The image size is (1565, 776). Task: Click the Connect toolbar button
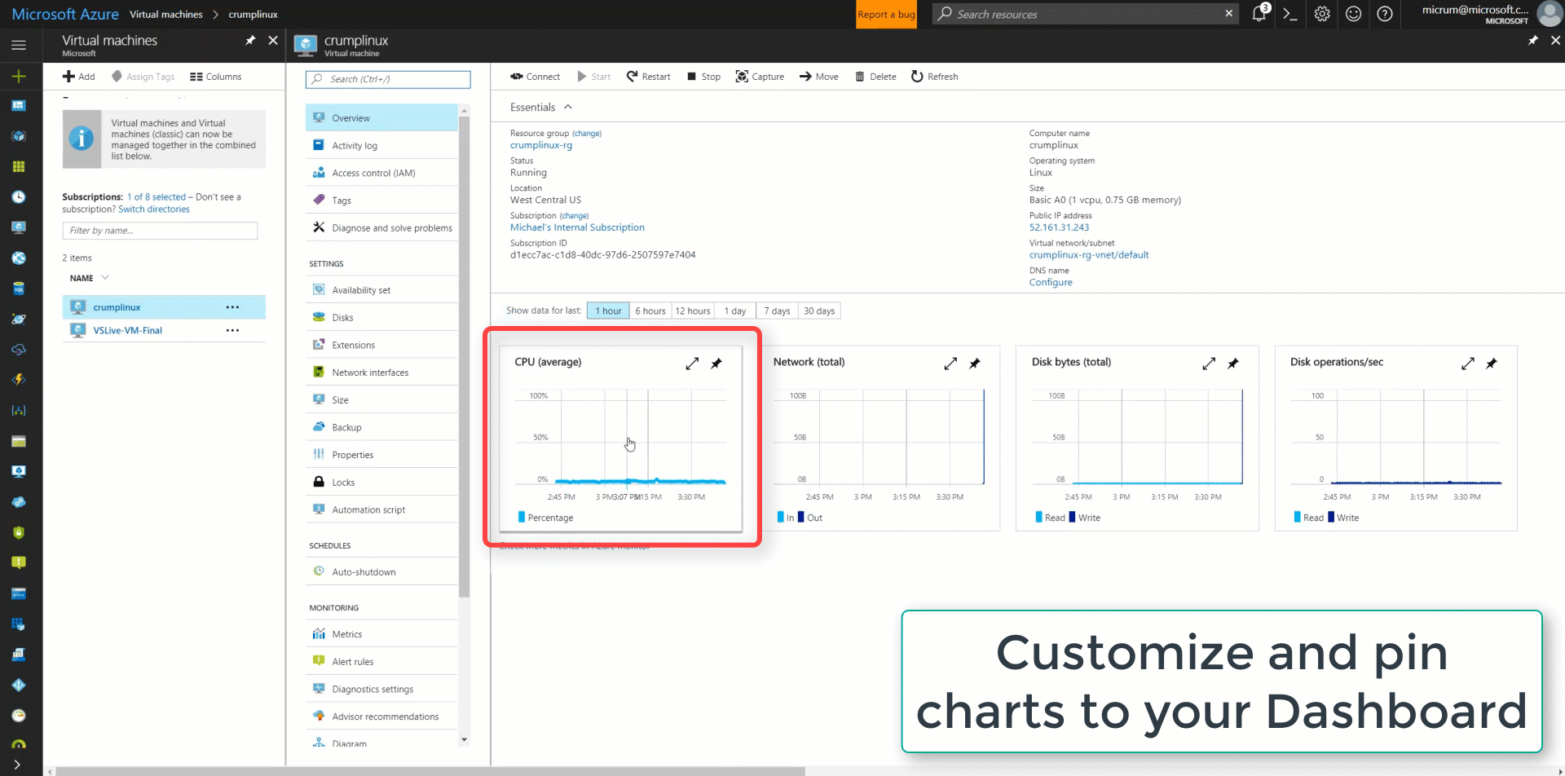(536, 77)
